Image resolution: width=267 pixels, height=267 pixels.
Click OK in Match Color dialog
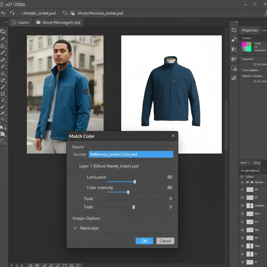[144, 241]
